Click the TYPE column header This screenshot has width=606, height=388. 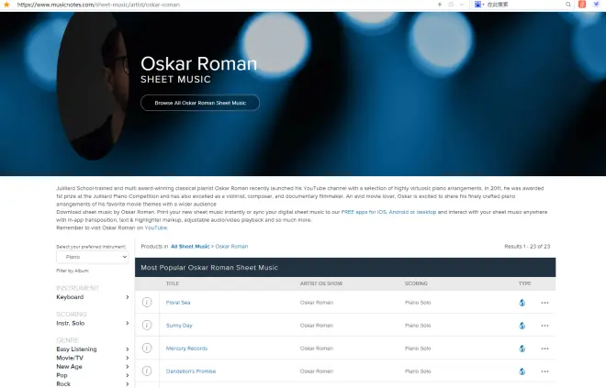[x=524, y=283]
